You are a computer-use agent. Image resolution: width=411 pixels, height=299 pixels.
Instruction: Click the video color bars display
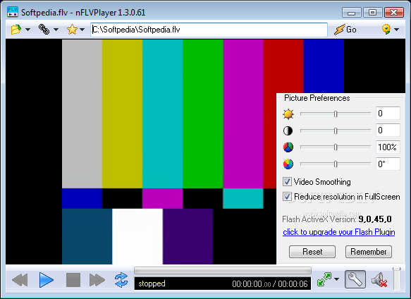coord(169,152)
